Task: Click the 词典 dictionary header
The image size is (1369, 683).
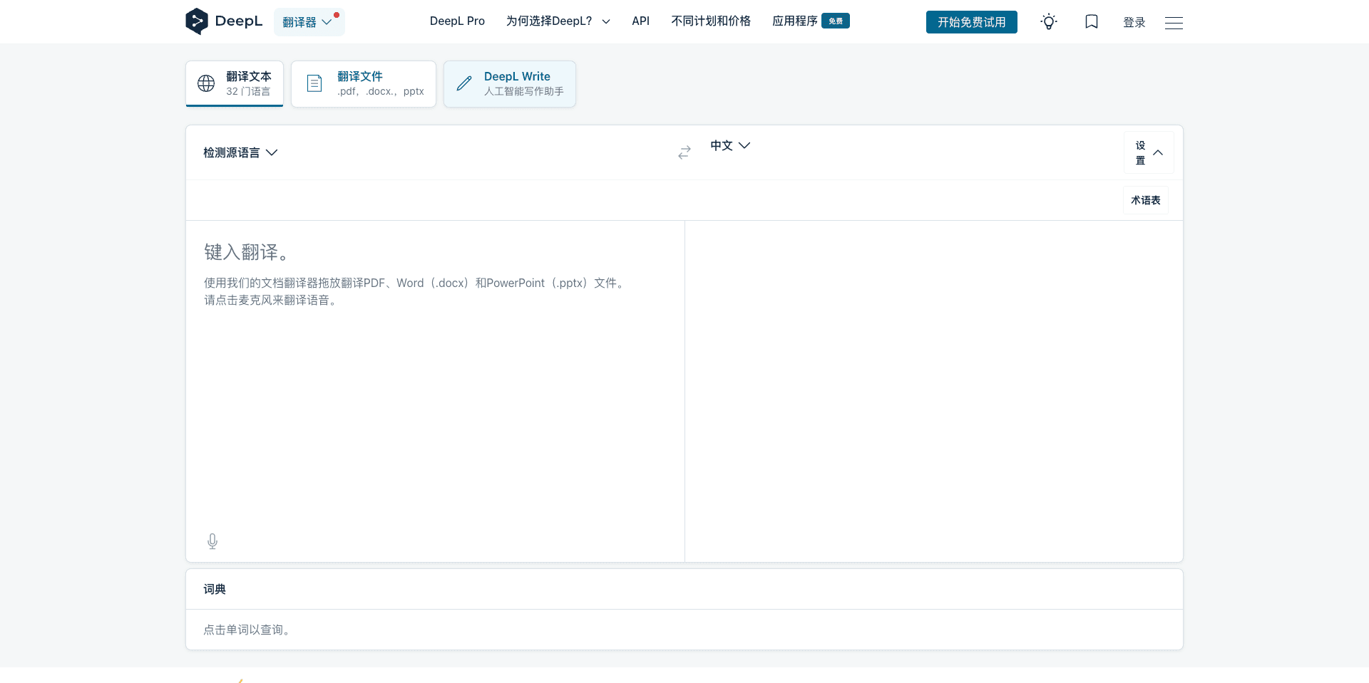Action: (215, 589)
